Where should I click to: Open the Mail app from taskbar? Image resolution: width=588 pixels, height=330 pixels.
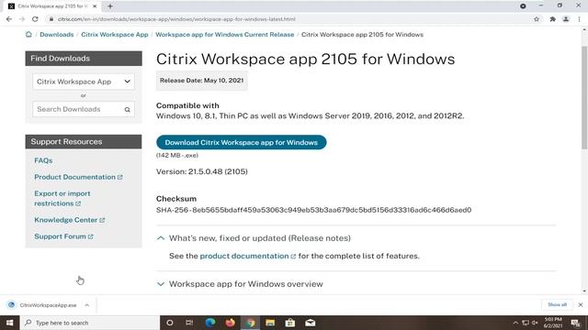click(x=311, y=323)
